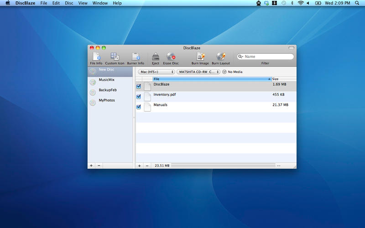Open Spotlight search in the menu bar
The width and height of the screenshot is (365, 228).
[357, 3]
